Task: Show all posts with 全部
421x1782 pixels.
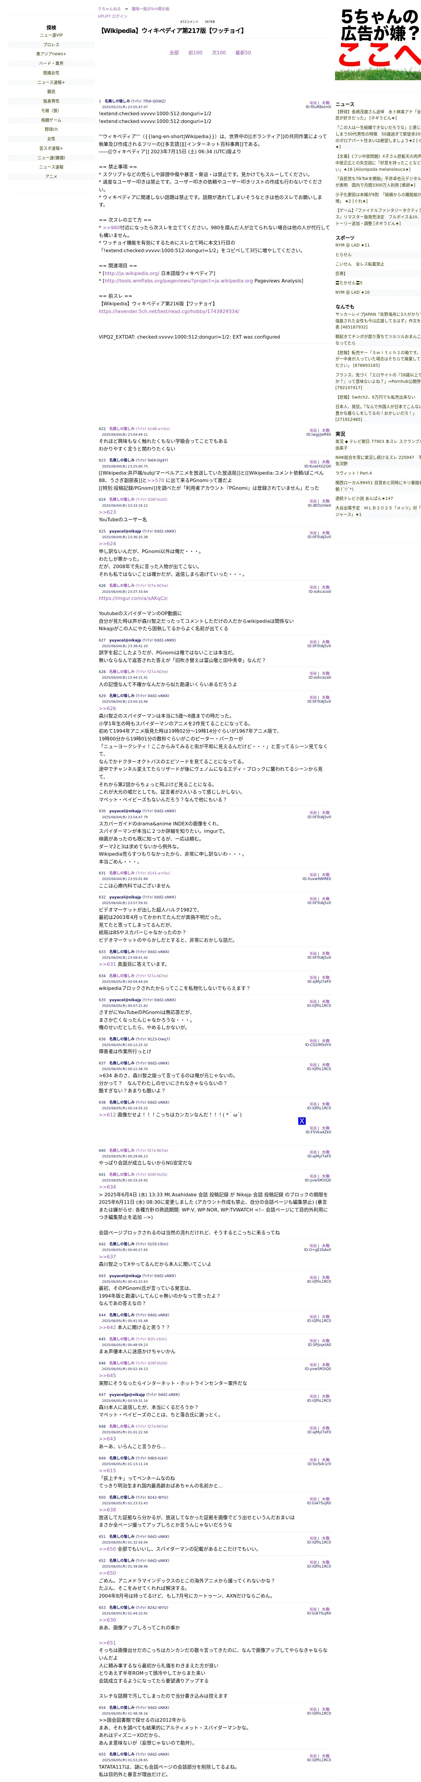Action: pos(174,53)
